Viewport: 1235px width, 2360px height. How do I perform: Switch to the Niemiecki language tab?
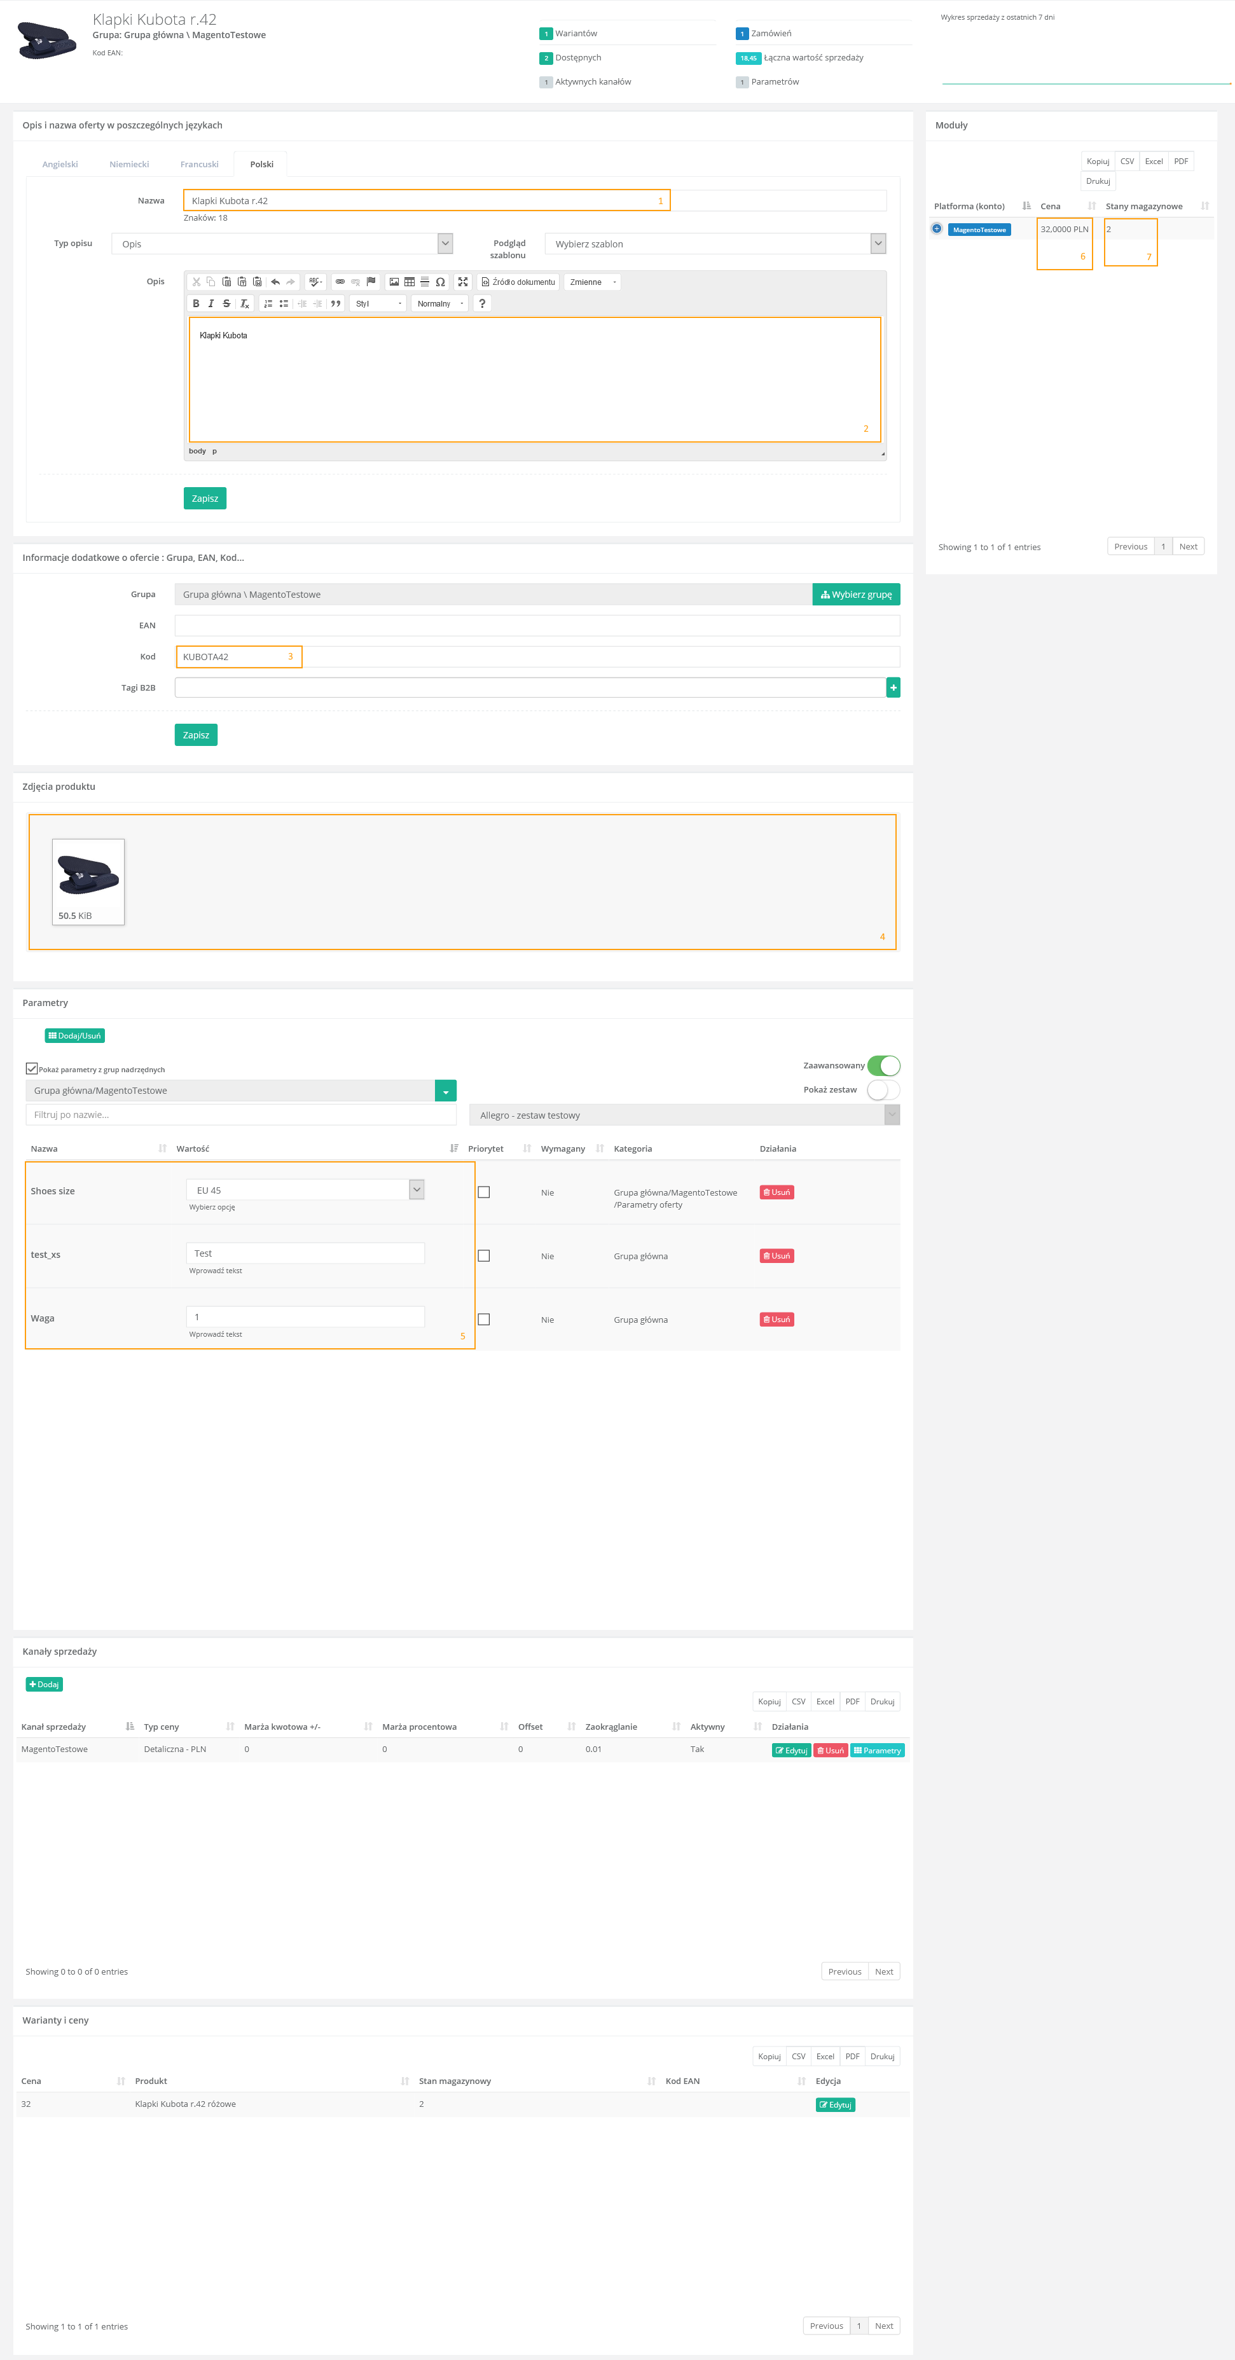point(129,165)
